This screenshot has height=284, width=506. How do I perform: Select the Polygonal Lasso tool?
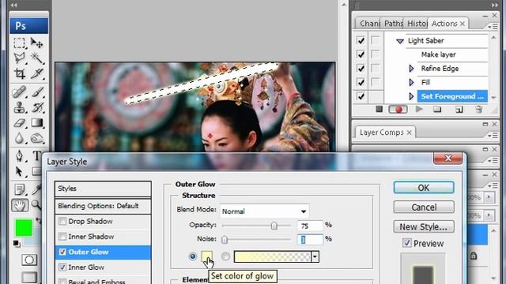click(x=20, y=58)
